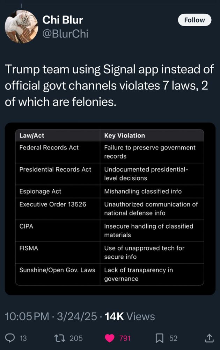Click the 791 likes count

[x=125, y=338]
